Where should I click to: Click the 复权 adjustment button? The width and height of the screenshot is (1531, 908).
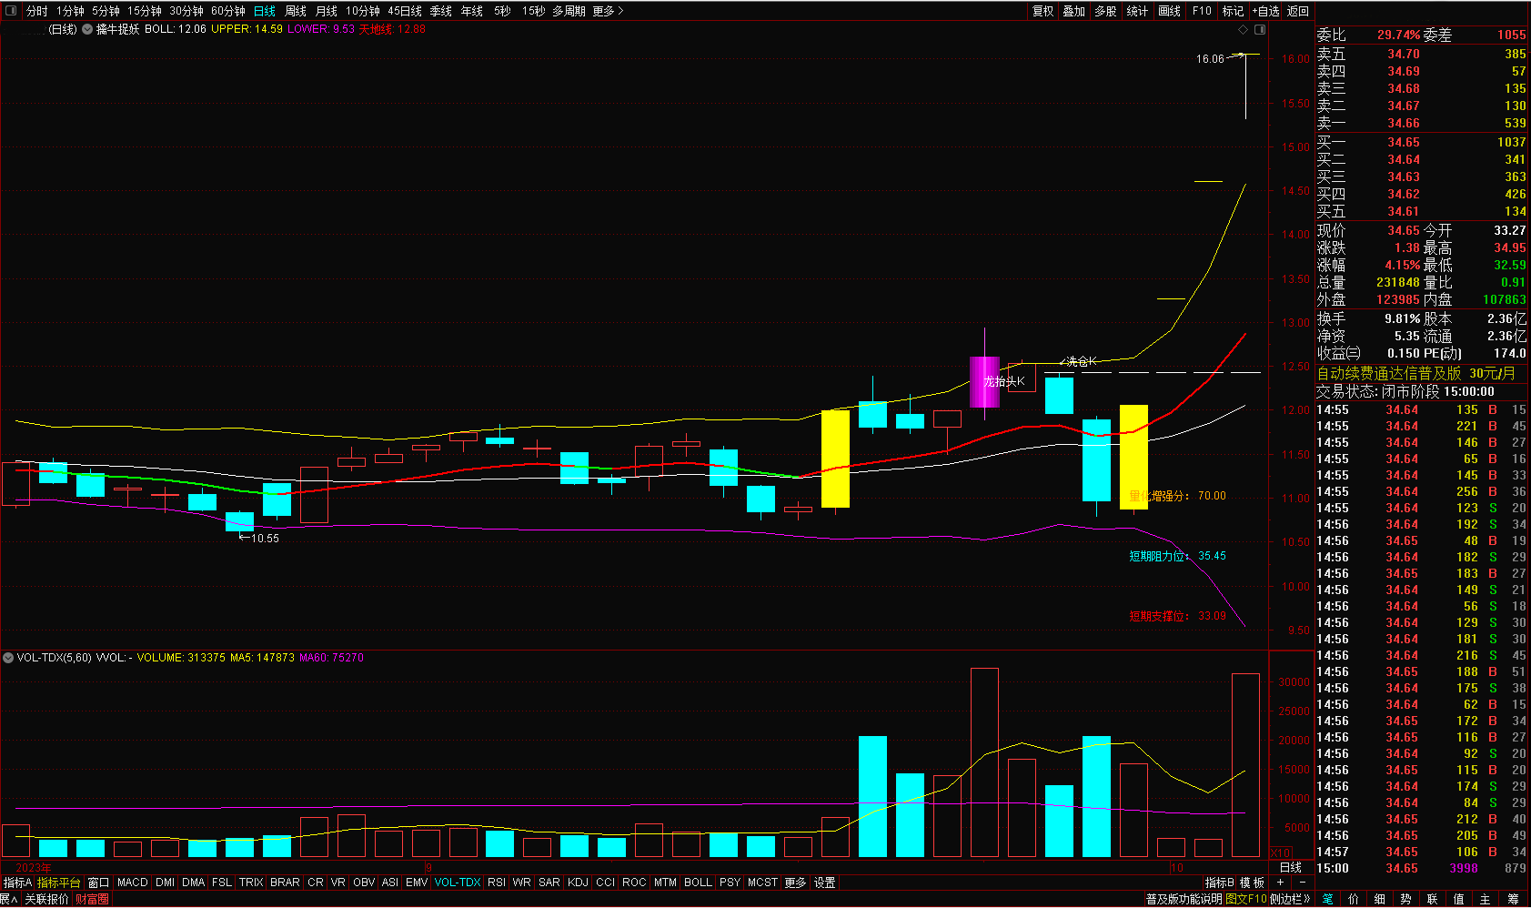pyautogui.click(x=1042, y=11)
